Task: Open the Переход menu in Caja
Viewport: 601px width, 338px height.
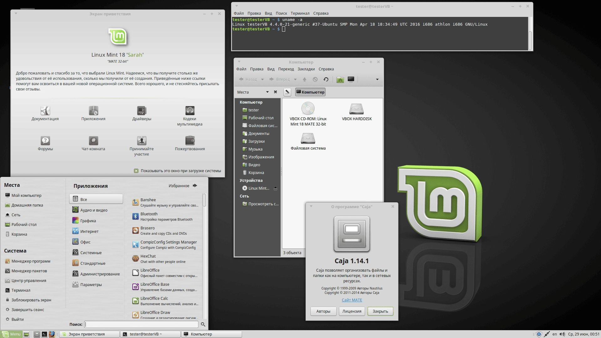Action: click(286, 69)
